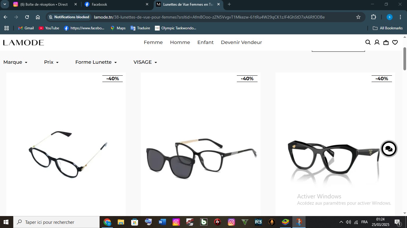Open the search magnifier icon on Lamode
The height and width of the screenshot is (228, 407).
(x=368, y=42)
